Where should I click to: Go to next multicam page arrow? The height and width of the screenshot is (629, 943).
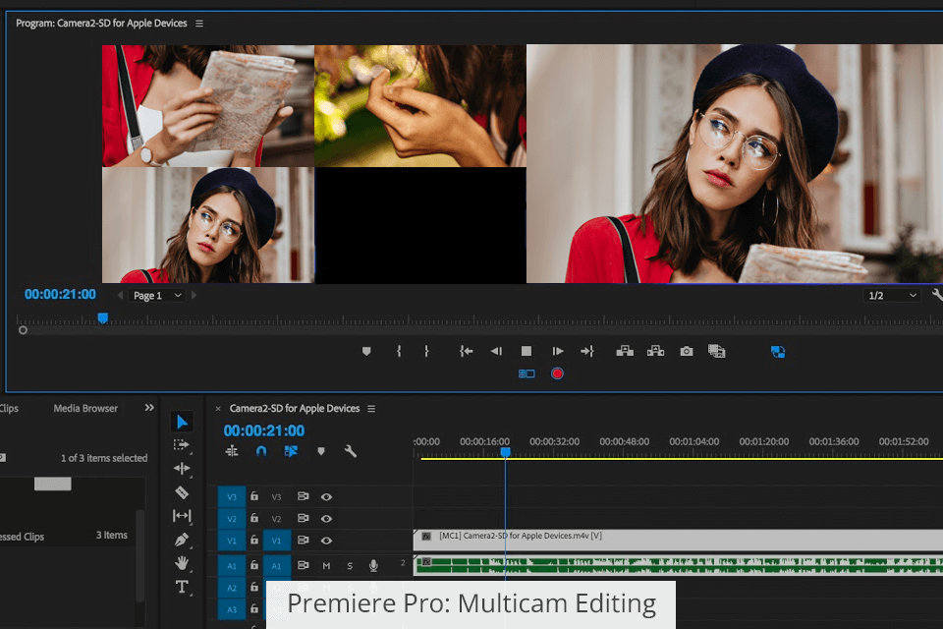pyautogui.click(x=194, y=296)
